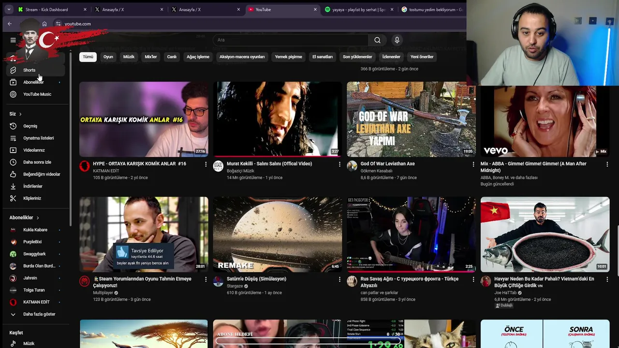Open more options for Steam Yorumlarından video
This screenshot has width=619, height=348.
pos(206,279)
